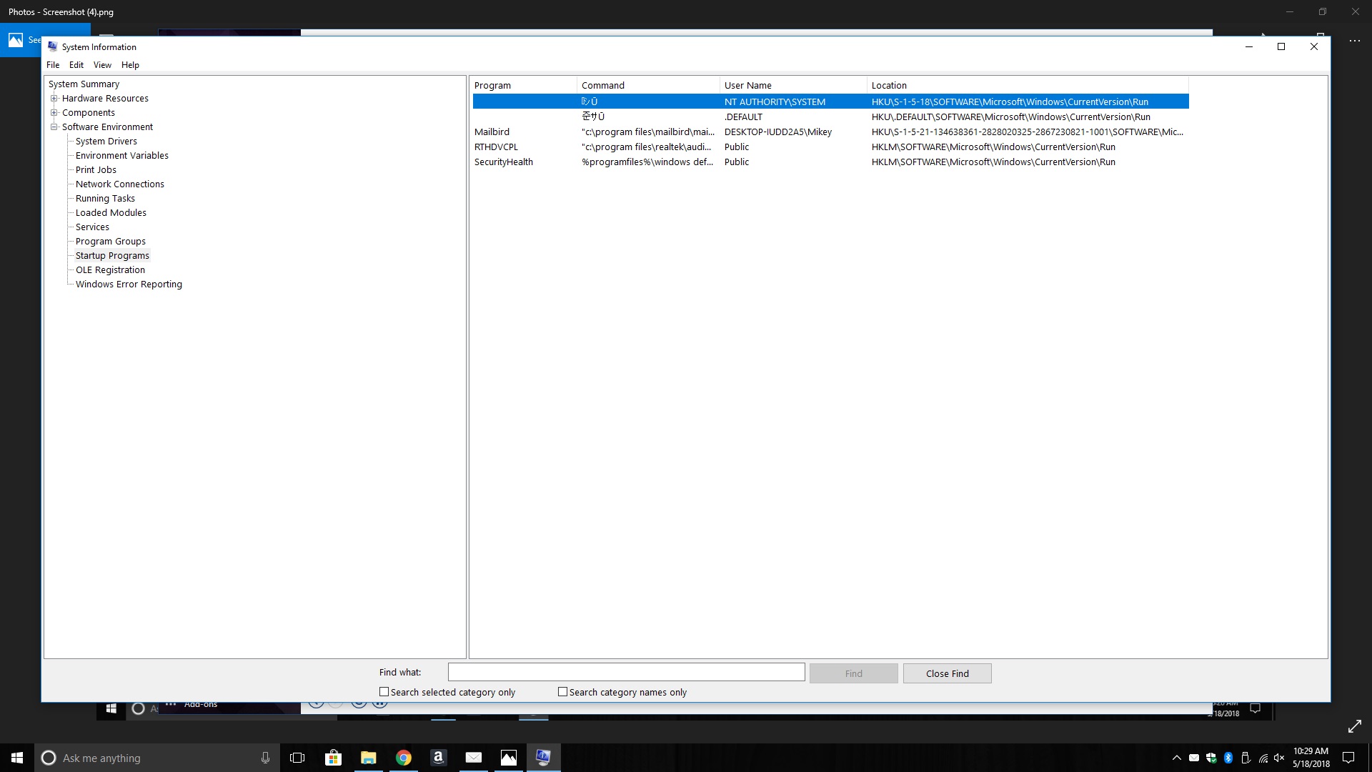This screenshot has height=772, width=1372.
Task: Expand the Components tree node
Action: (54, 113)
